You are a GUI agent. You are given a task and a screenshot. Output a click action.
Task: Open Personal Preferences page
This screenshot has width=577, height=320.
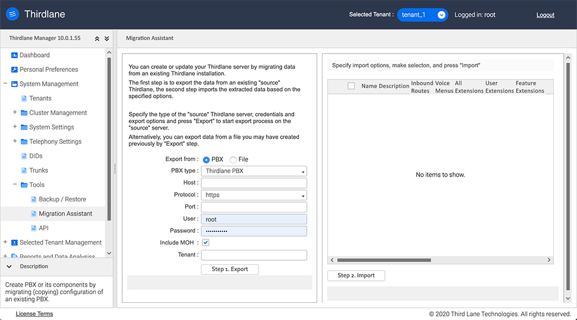49,70
